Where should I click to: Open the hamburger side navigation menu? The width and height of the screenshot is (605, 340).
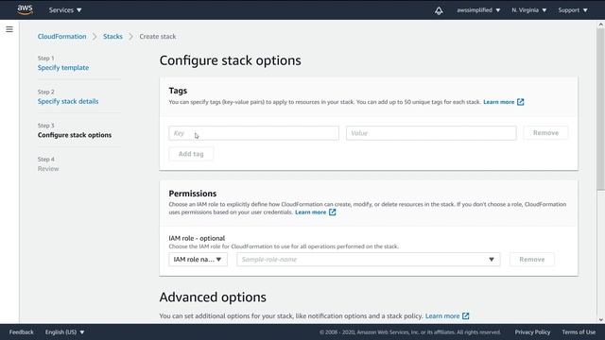click(x=9, y=29)
